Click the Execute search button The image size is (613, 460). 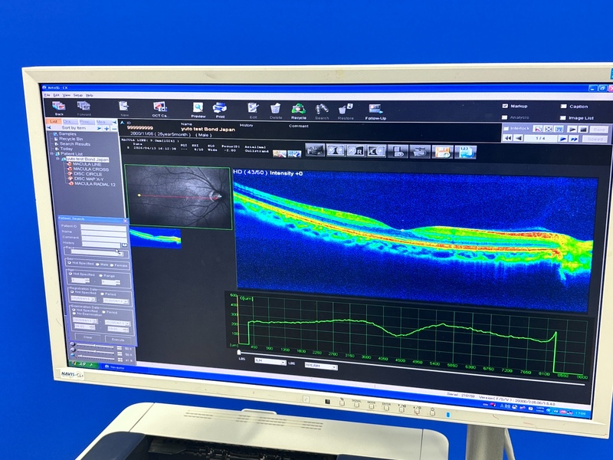point(117,337)
